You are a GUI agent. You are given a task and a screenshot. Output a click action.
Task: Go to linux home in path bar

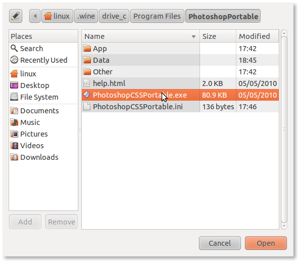57,16
